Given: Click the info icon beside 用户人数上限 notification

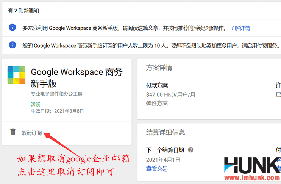Looking at the screenshot, I should pyautogui.click(x=12, y=45).
